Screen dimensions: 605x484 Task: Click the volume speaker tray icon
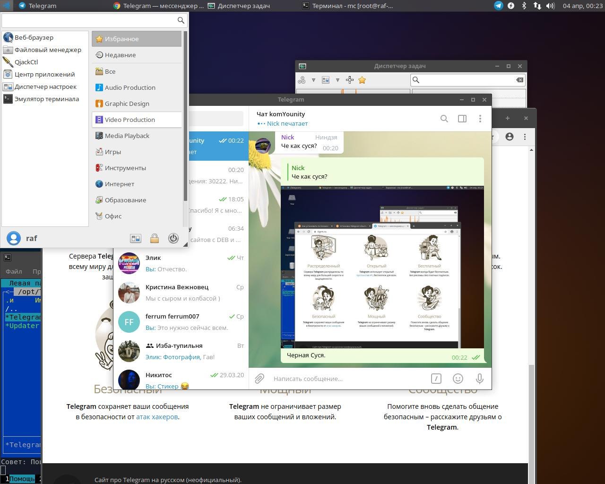550,6
